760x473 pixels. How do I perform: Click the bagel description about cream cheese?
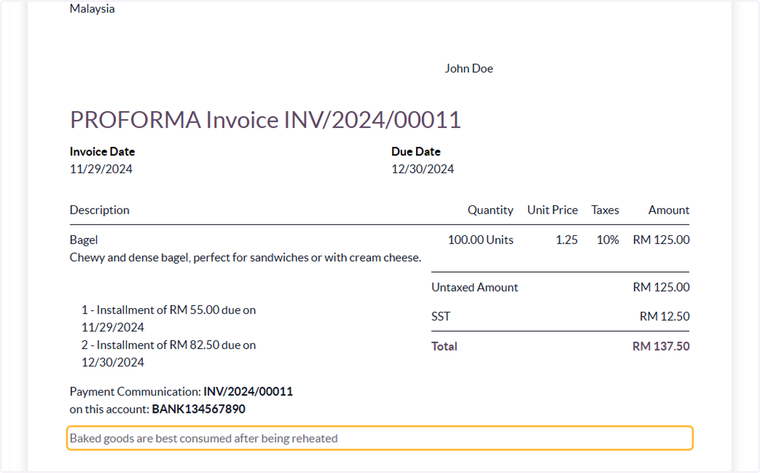tap(246, 257)
